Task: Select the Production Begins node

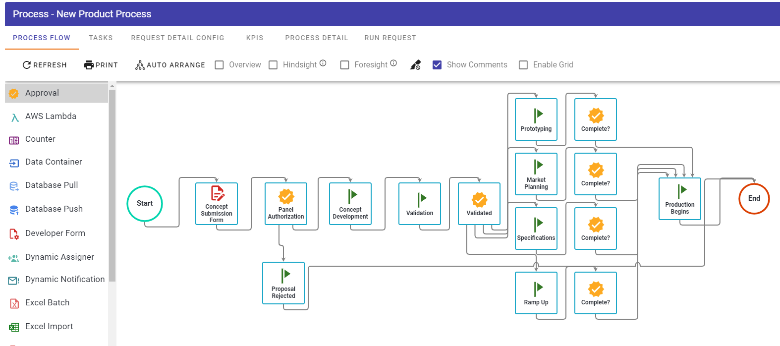Action: (680, 199)
